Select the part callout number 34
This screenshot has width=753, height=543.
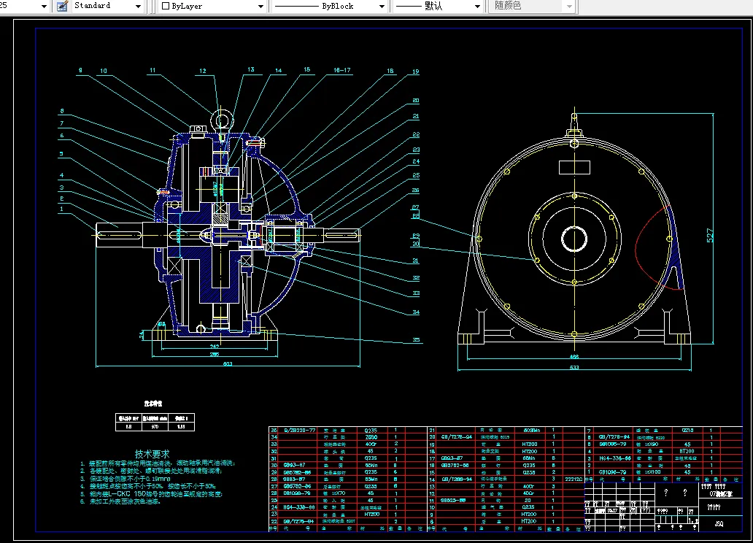(416, 312)
